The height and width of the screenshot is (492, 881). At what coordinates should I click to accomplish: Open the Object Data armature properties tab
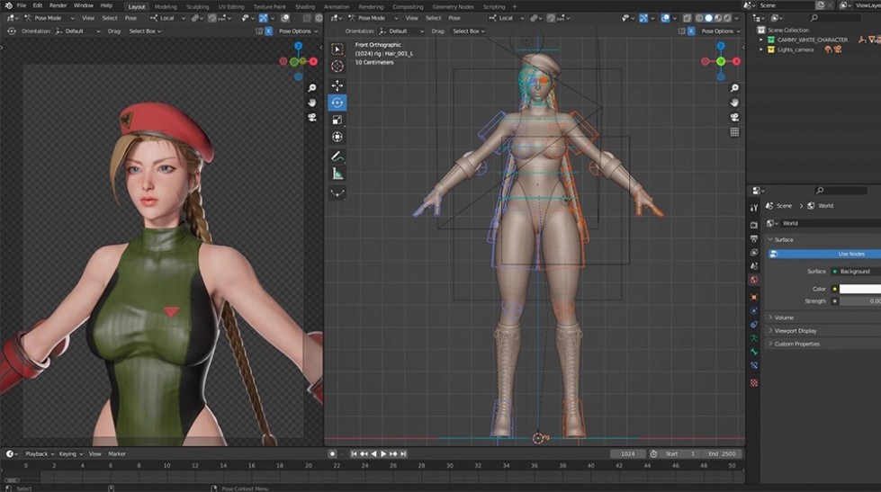point(754,338)
